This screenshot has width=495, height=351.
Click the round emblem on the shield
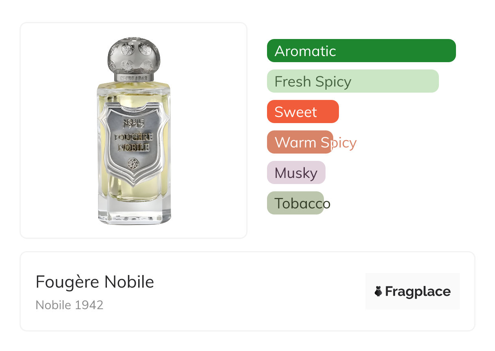point(133,164)
